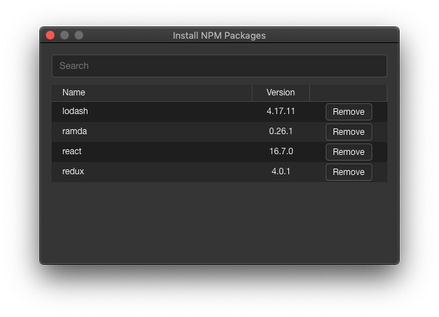The height and width of the screenshot is (317, 439).
Task: Close the Install NPM Packages window
Action: point(50,35)
